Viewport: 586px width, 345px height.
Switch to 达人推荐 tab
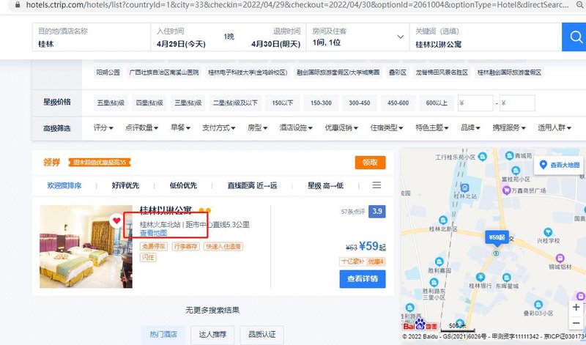212,334
